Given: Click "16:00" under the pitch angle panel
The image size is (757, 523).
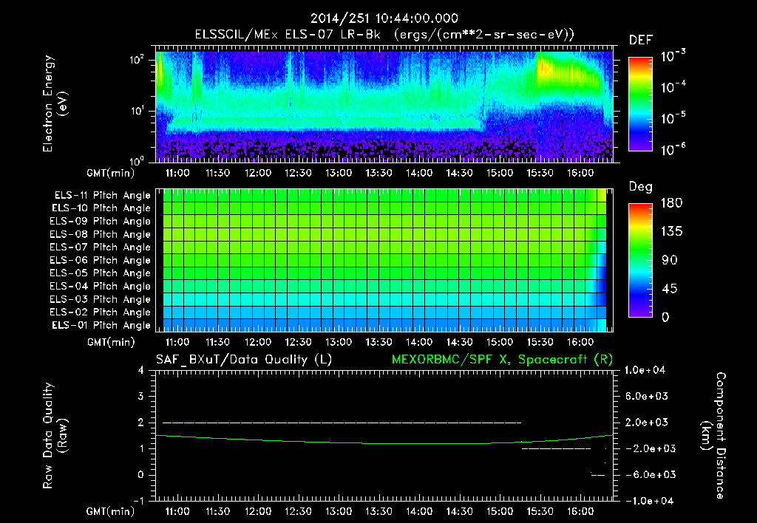Looking at the screenshot, I should click(x=580, y=342).
